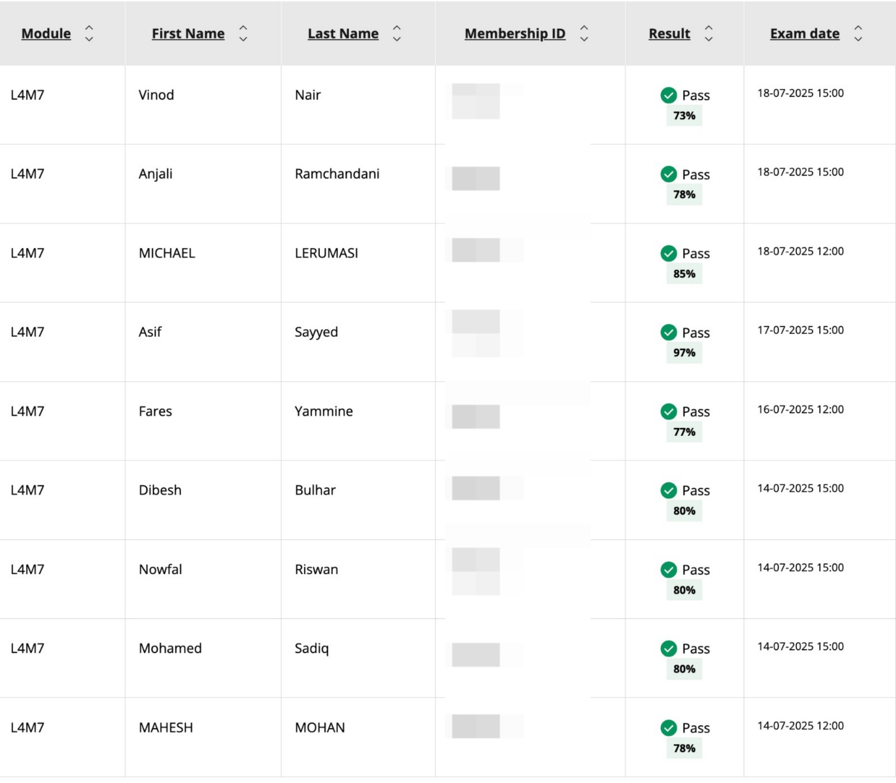Click the sort arrows beside Result header
Viewport: 896px width, 783px height.
pos(708,34)
